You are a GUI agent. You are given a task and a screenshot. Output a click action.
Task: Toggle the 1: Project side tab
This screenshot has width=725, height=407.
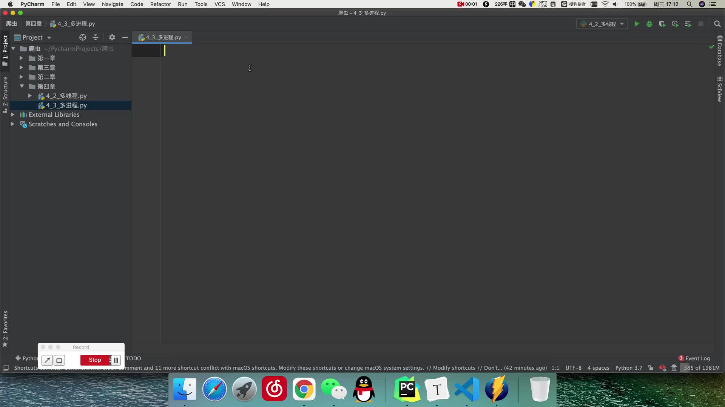pyautogui.click(x=5, y=50)
